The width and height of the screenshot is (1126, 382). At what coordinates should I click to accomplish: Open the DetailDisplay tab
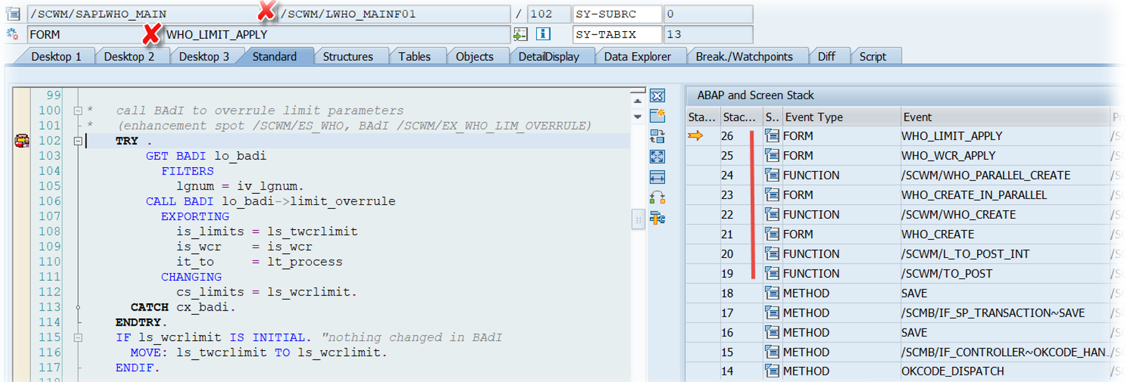[x=549, y=56]
